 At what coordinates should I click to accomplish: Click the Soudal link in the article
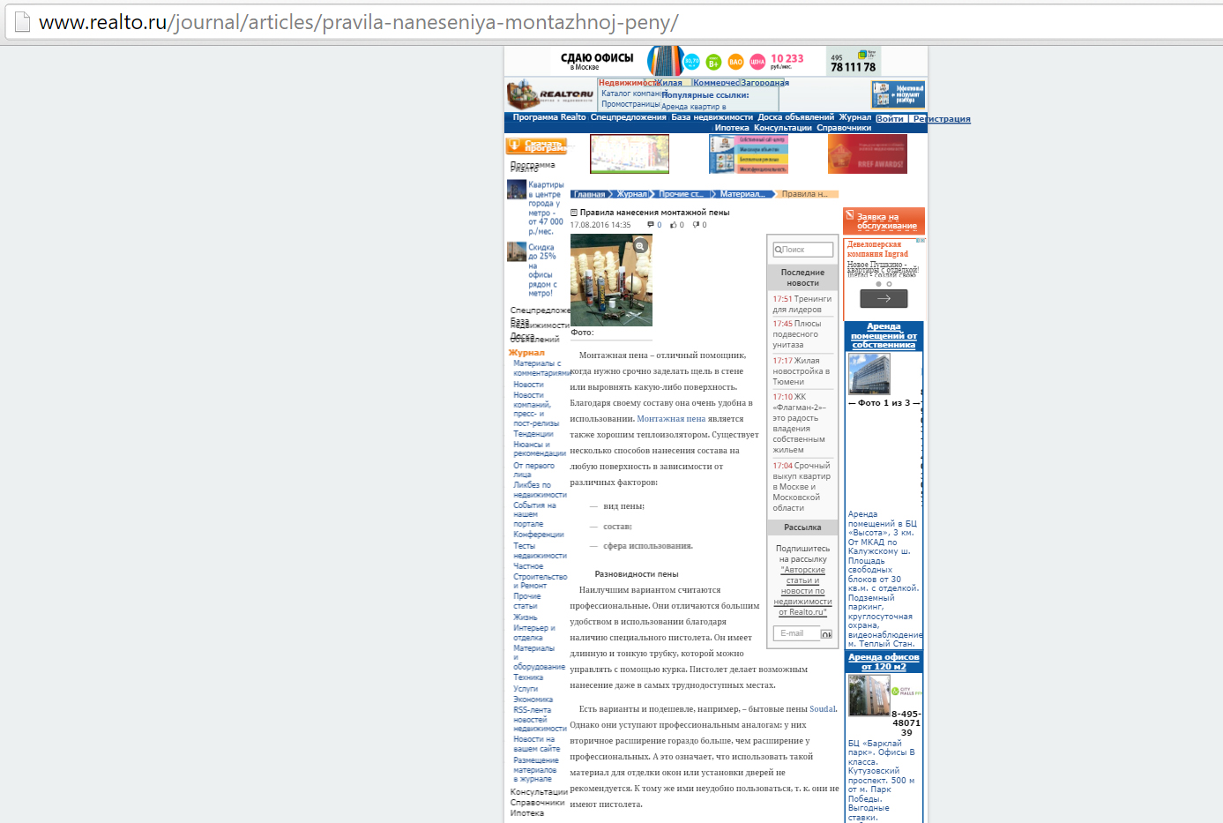pos(823,709)
